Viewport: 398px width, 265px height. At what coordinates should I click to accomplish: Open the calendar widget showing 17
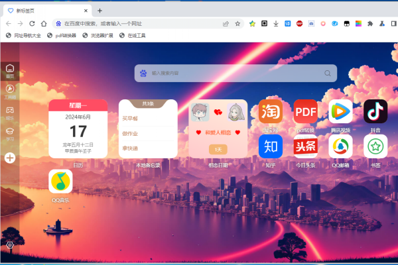pyautogui.click(x=78, y=129)
